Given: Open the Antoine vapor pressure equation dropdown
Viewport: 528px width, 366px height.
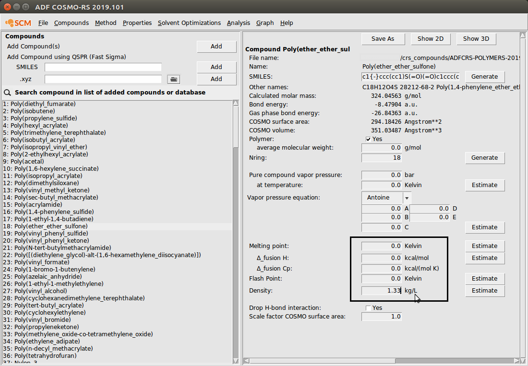Looking at the screenshot, I should [x=407, y=198].
